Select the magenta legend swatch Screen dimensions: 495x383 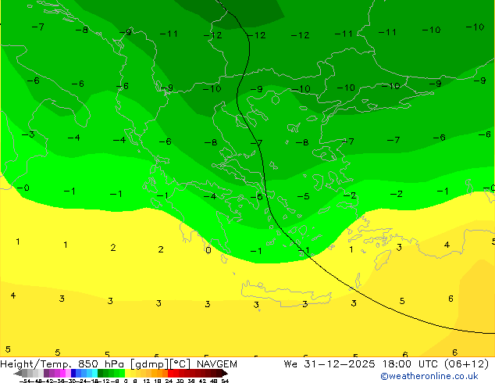62,373
